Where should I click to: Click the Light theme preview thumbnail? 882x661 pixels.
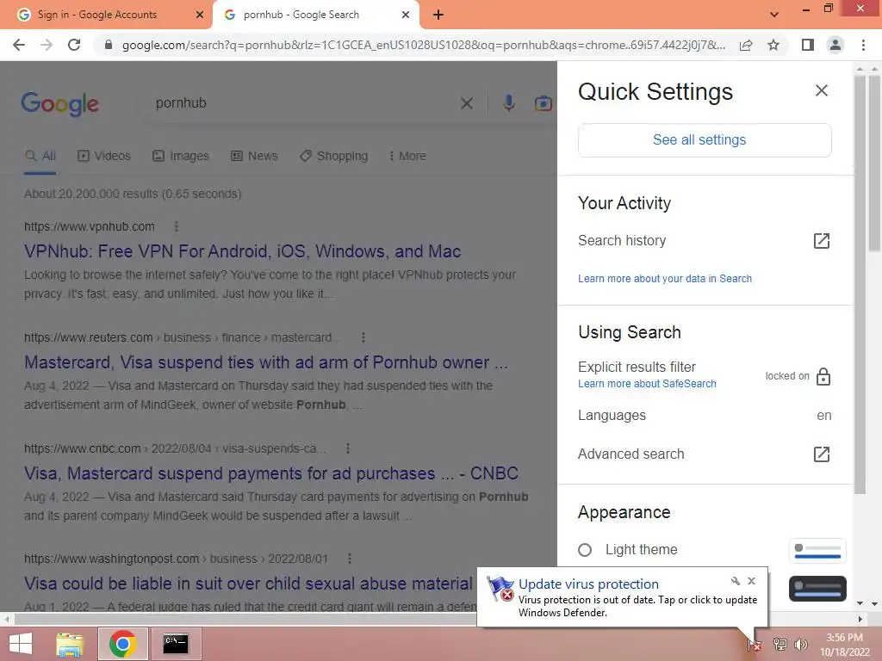817,551
